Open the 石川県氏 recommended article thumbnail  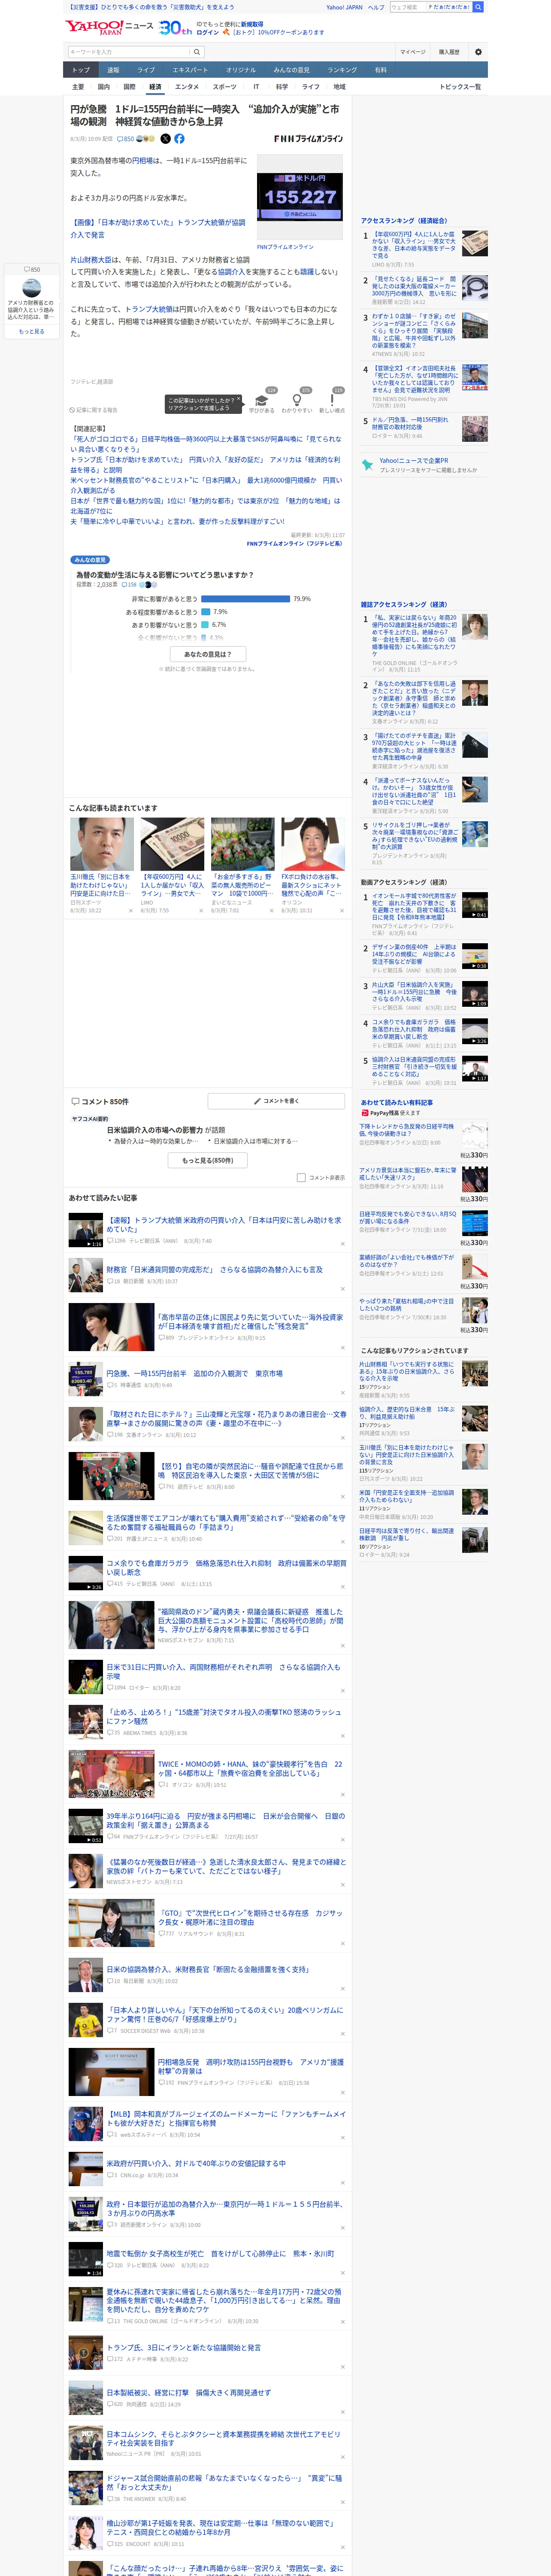[x=102, y=844]
